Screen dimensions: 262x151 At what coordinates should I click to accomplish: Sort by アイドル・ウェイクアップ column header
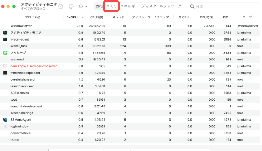click(150, 17)
